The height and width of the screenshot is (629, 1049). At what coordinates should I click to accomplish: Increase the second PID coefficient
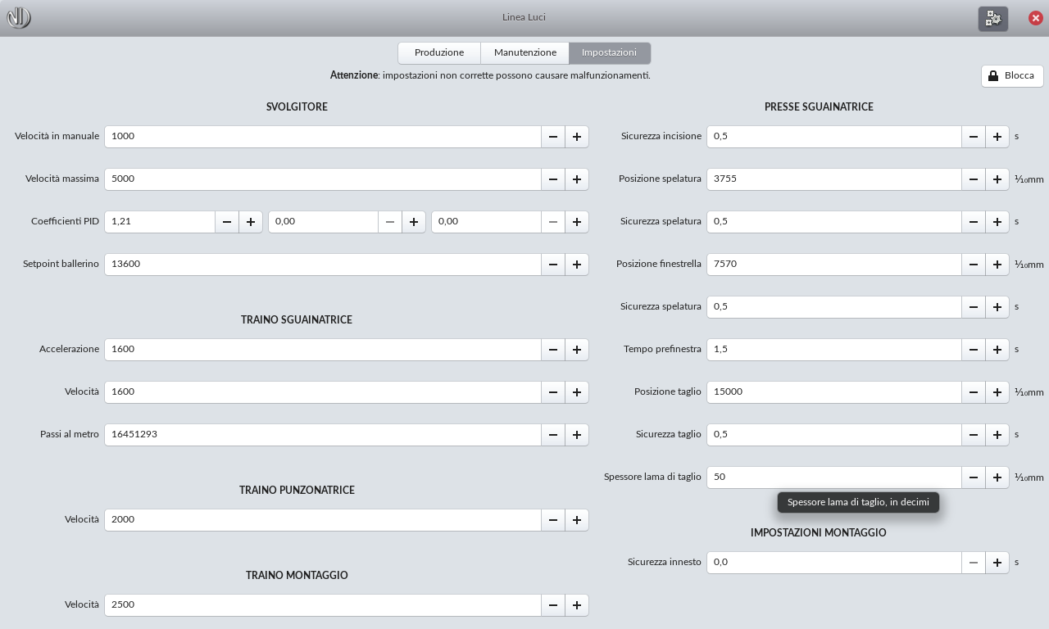414,222
